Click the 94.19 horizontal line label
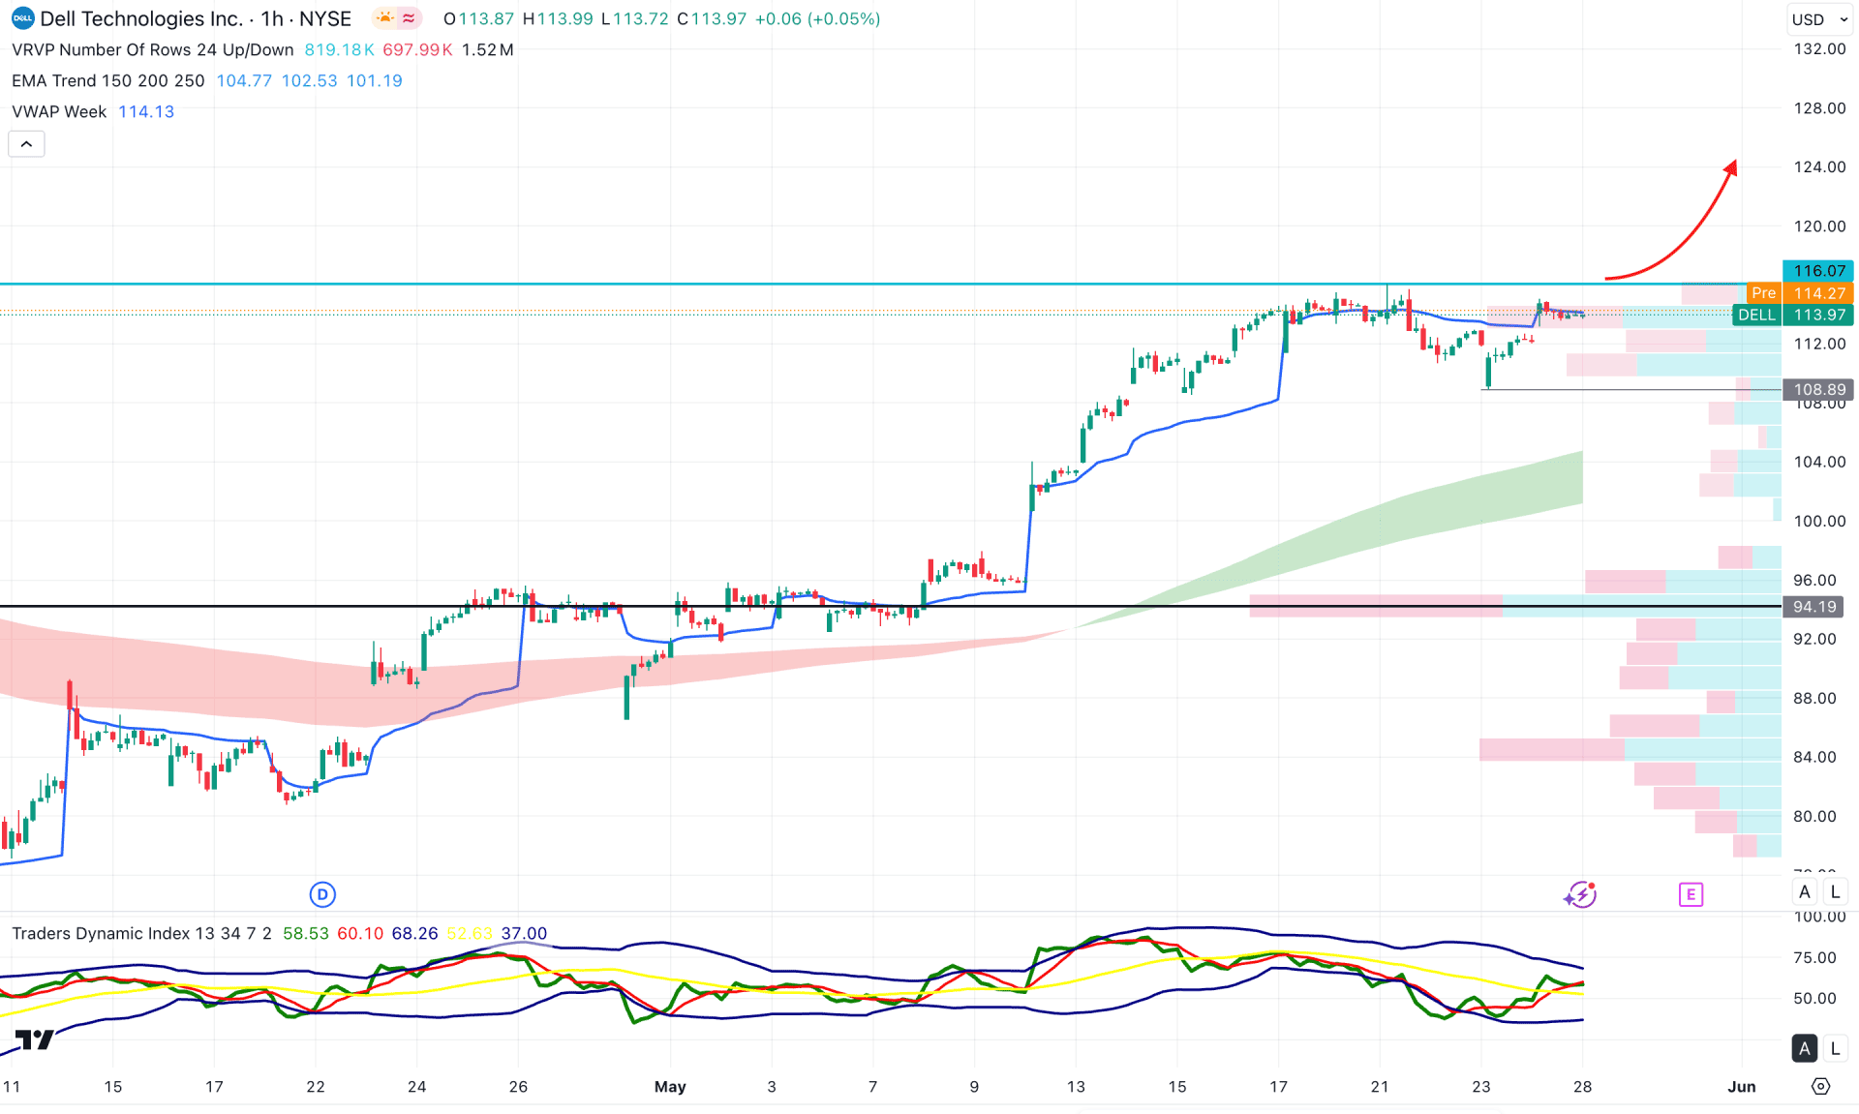This screenshot has height=1114, width=1859. (1813, 607)
